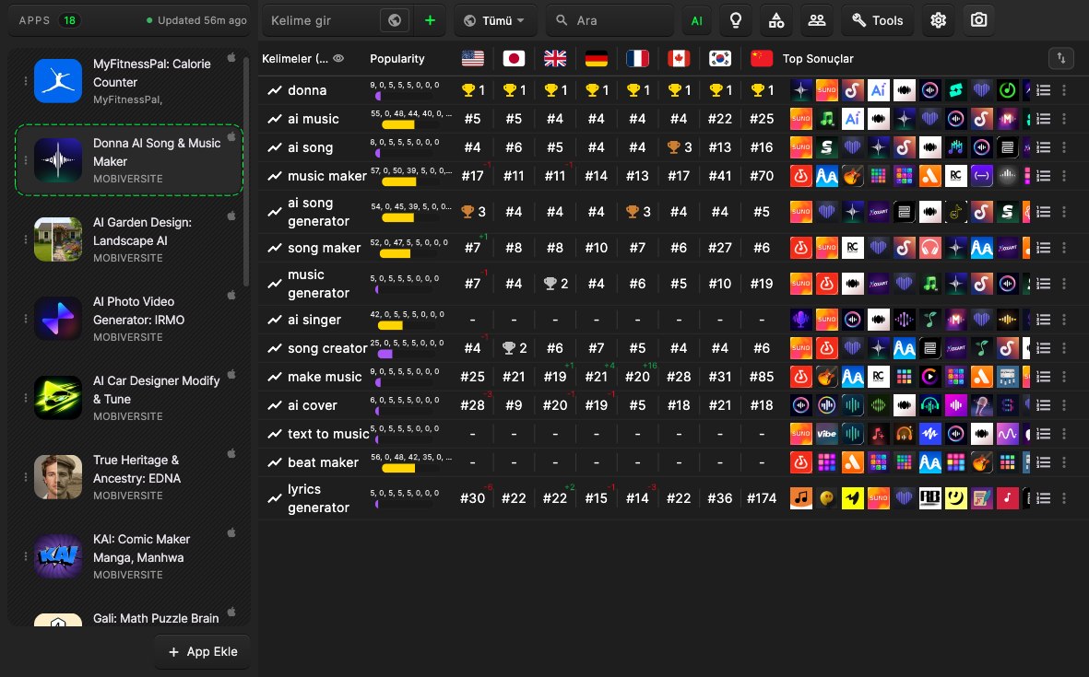Image resolution: width=1089 pixels, height=677 pixels.
Task: Select the Canada flag column
Action: coord(679,58)
